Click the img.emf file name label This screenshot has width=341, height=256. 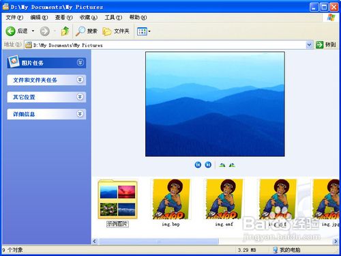[224, 225]
